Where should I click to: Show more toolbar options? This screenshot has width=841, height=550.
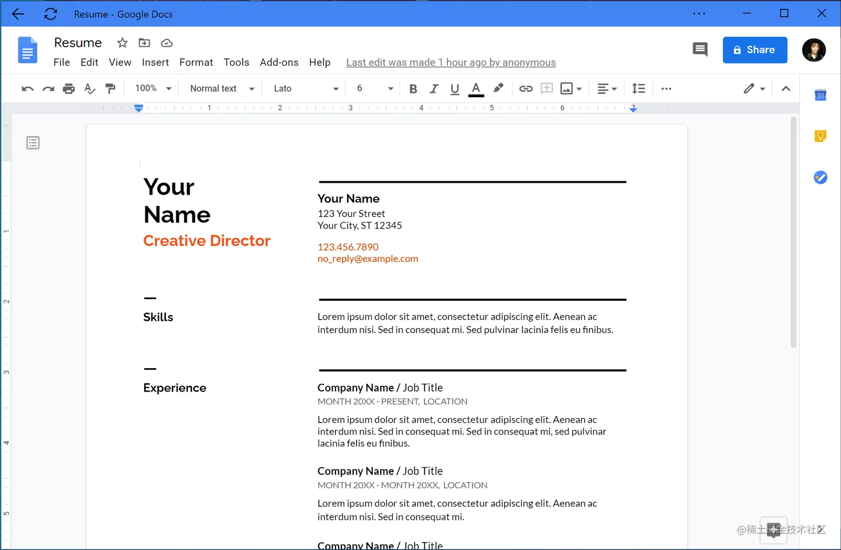(666, 88)
